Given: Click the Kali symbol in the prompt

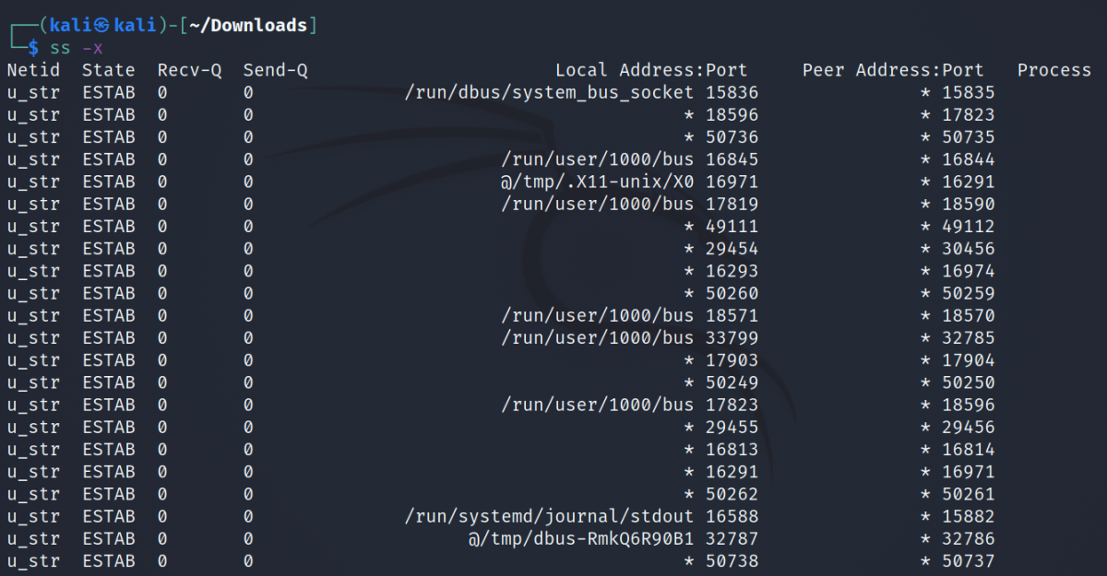Looking at the screenshot, I should click(103, 25).
